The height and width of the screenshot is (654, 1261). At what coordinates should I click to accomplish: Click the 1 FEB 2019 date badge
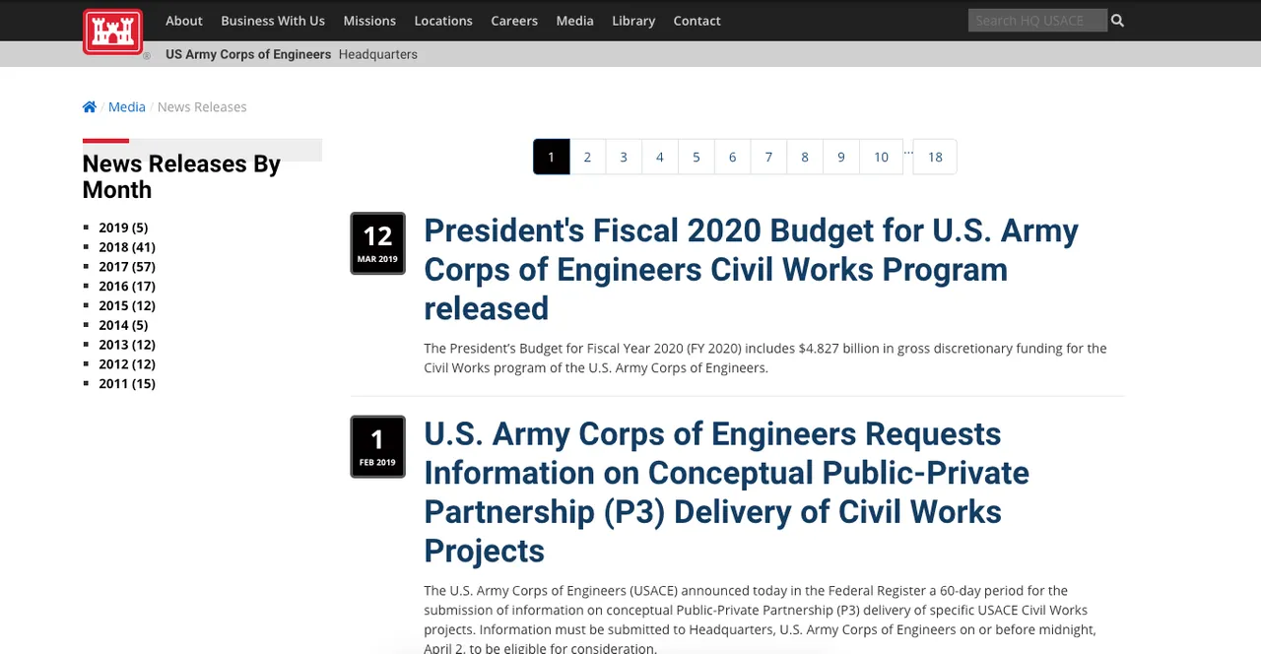[x=378, y=446]
